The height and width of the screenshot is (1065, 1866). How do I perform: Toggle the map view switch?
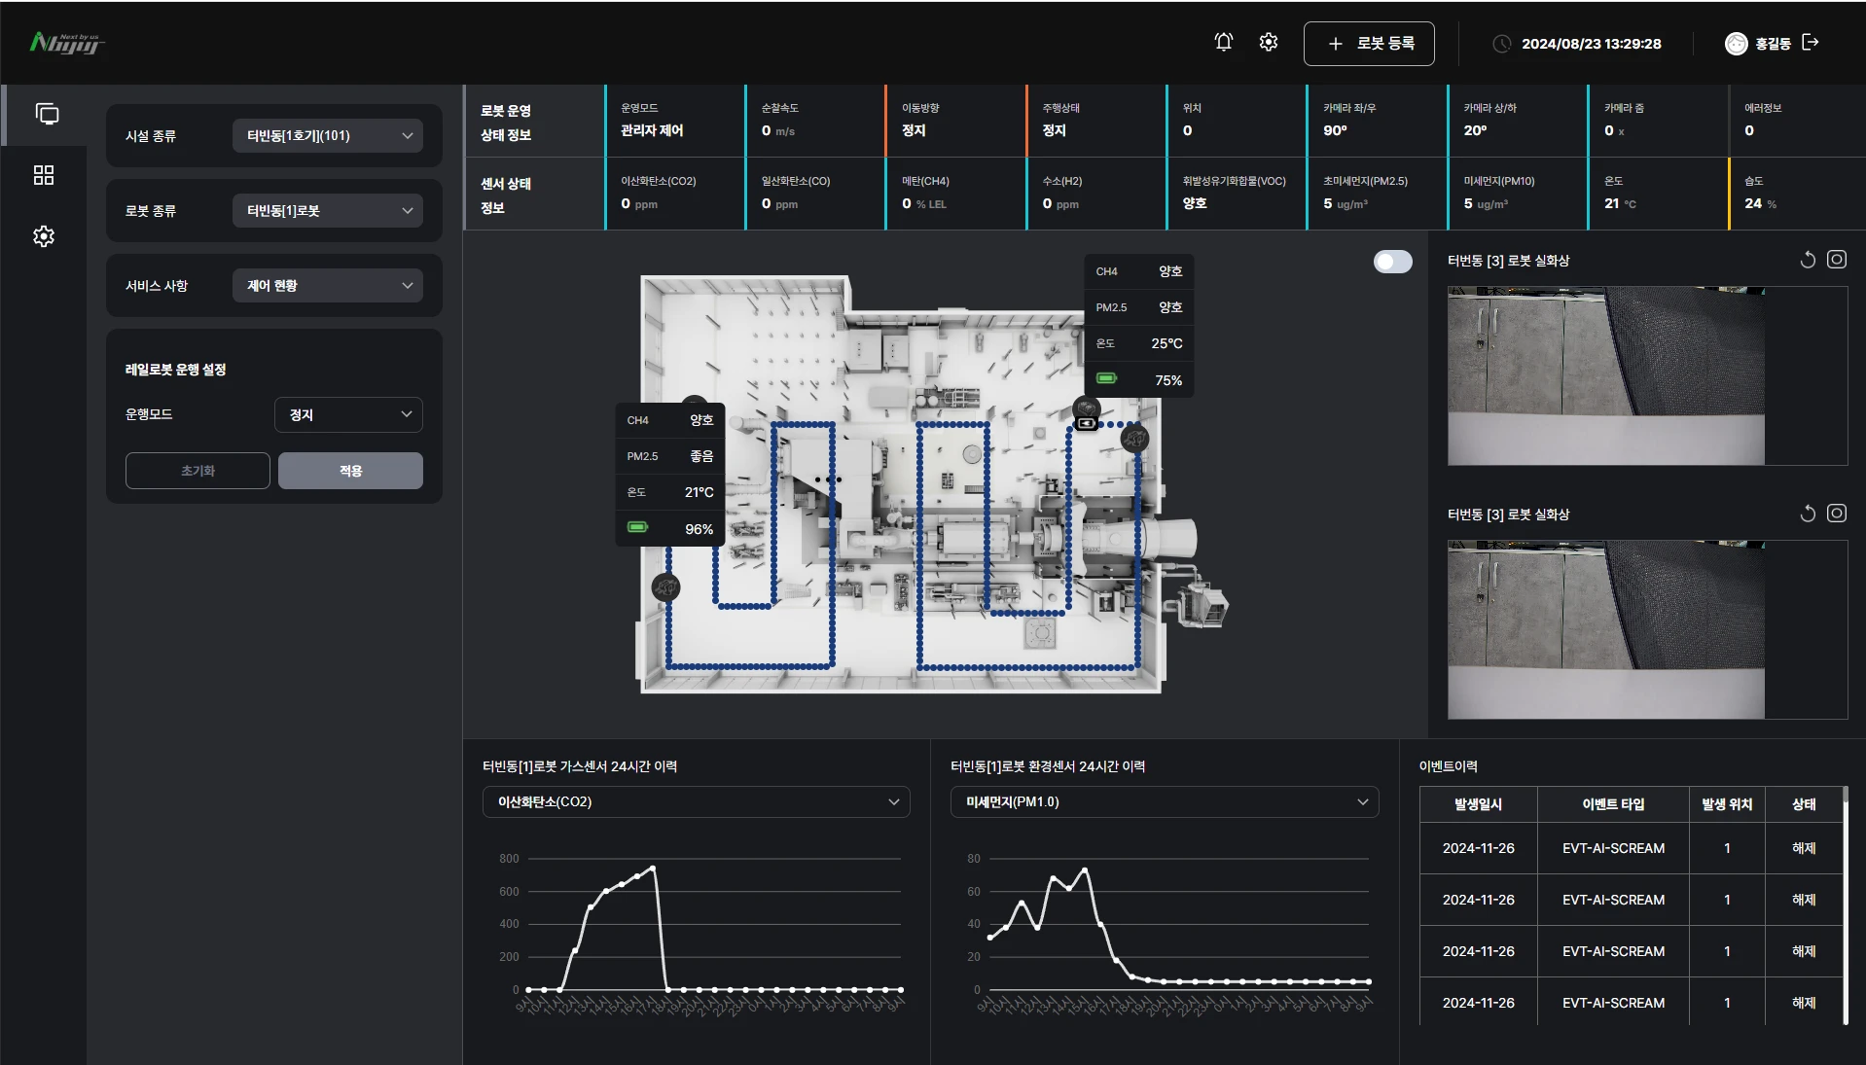1392,262
